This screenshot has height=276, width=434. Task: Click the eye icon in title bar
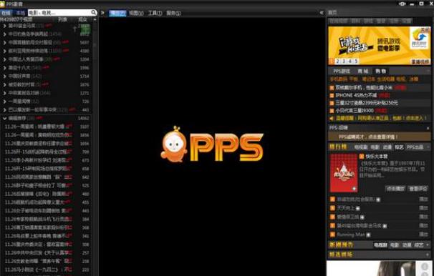(402, 4)
